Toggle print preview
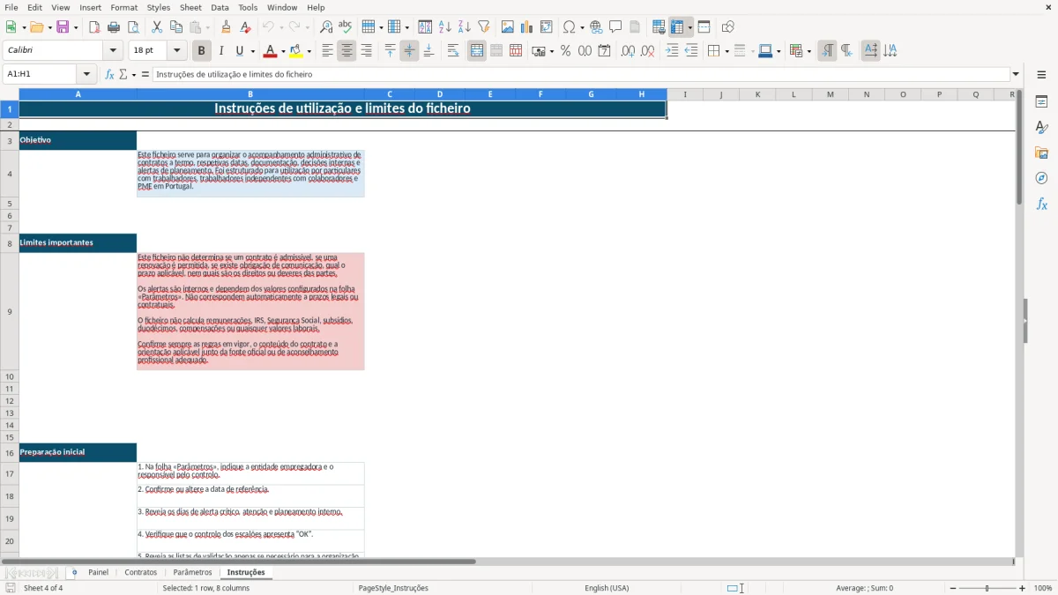This screenshot has height=595, width=1058. [133, 27]
